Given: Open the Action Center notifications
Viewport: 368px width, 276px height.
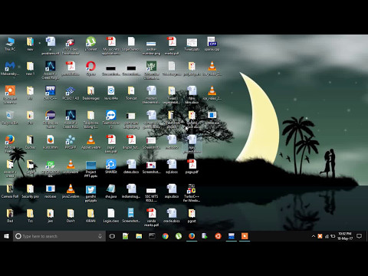Looking at the screenshot, I should (x=359, y=236).
